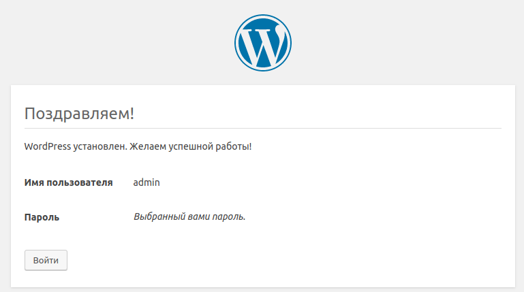The height and width of the screenshot is (292, 524).
Task: Click the WordPress logo
Action: tap(262, 43)
